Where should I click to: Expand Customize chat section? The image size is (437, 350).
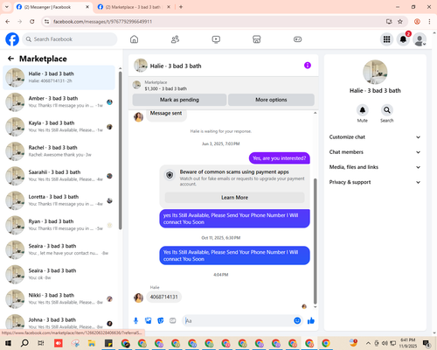click(x=375, y=137)
